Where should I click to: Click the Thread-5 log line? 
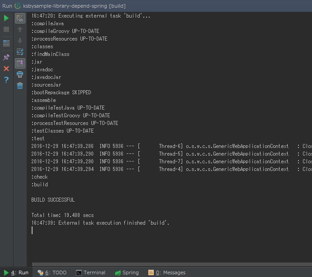click(171, 154)
